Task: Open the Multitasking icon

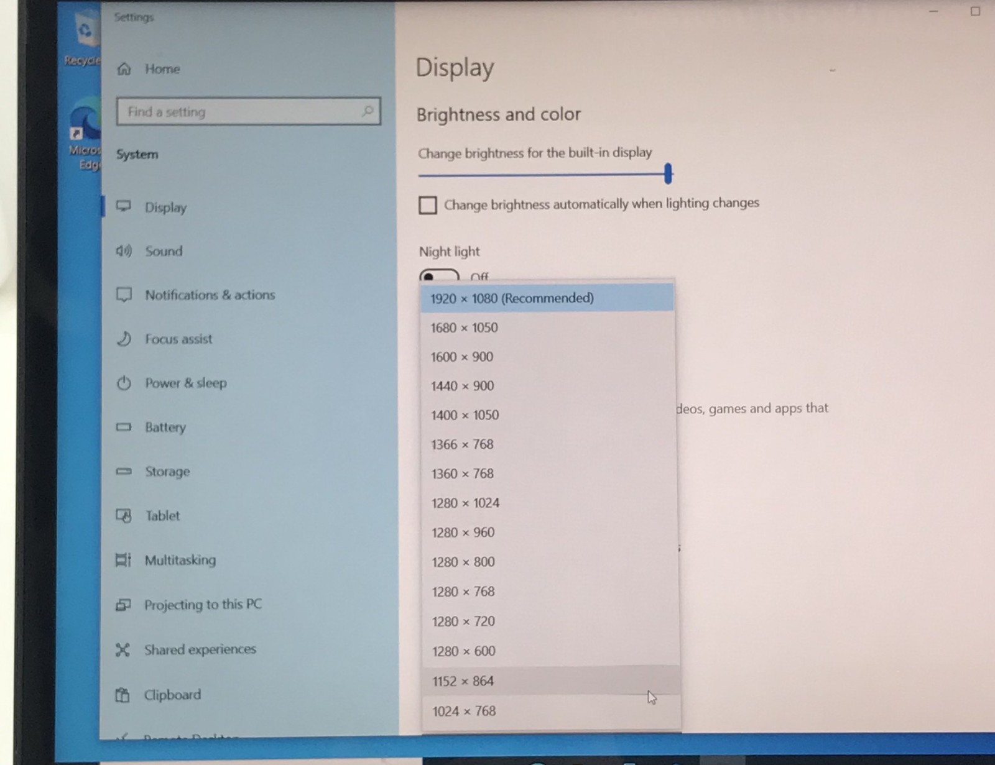Action: [123, 560]
